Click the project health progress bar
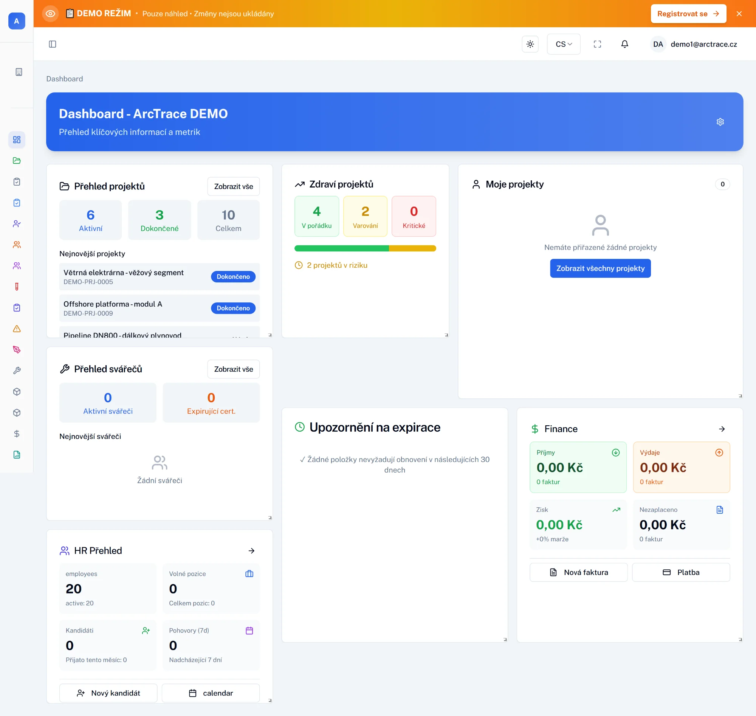756x716 pixels. tap(365, 248)
